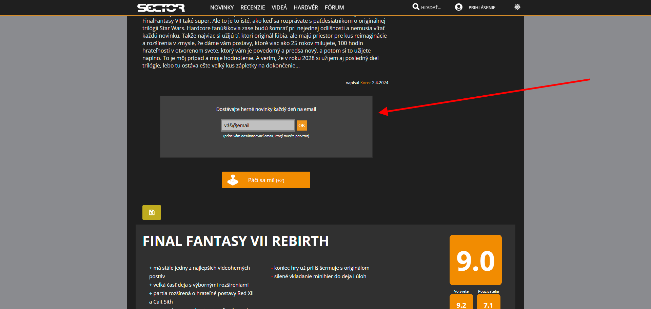Toggle the light/dark theme sun icon
651x309 pixels.
click(x=517, y=7)
